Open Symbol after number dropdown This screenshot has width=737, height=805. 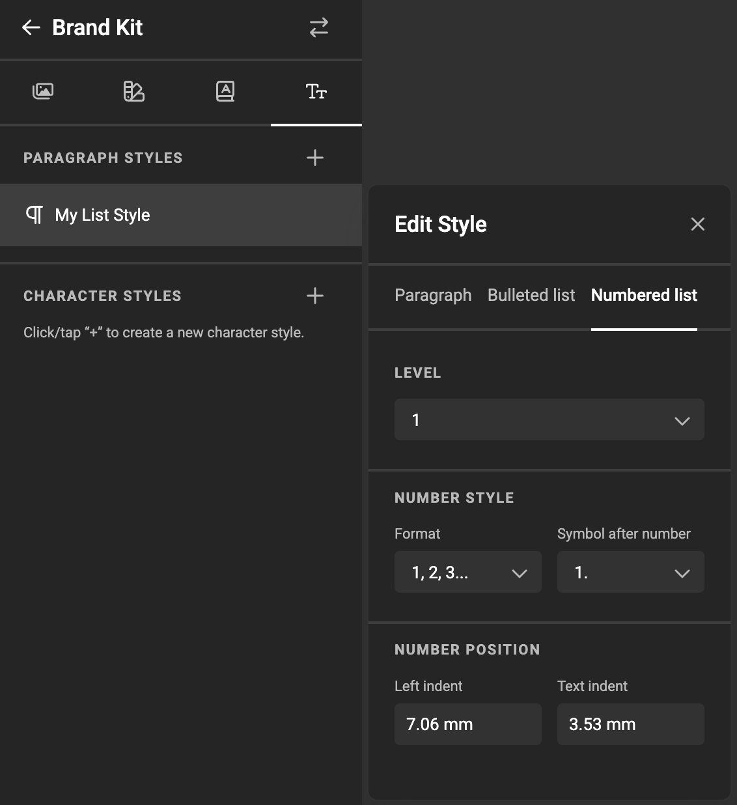click(630, 572)
